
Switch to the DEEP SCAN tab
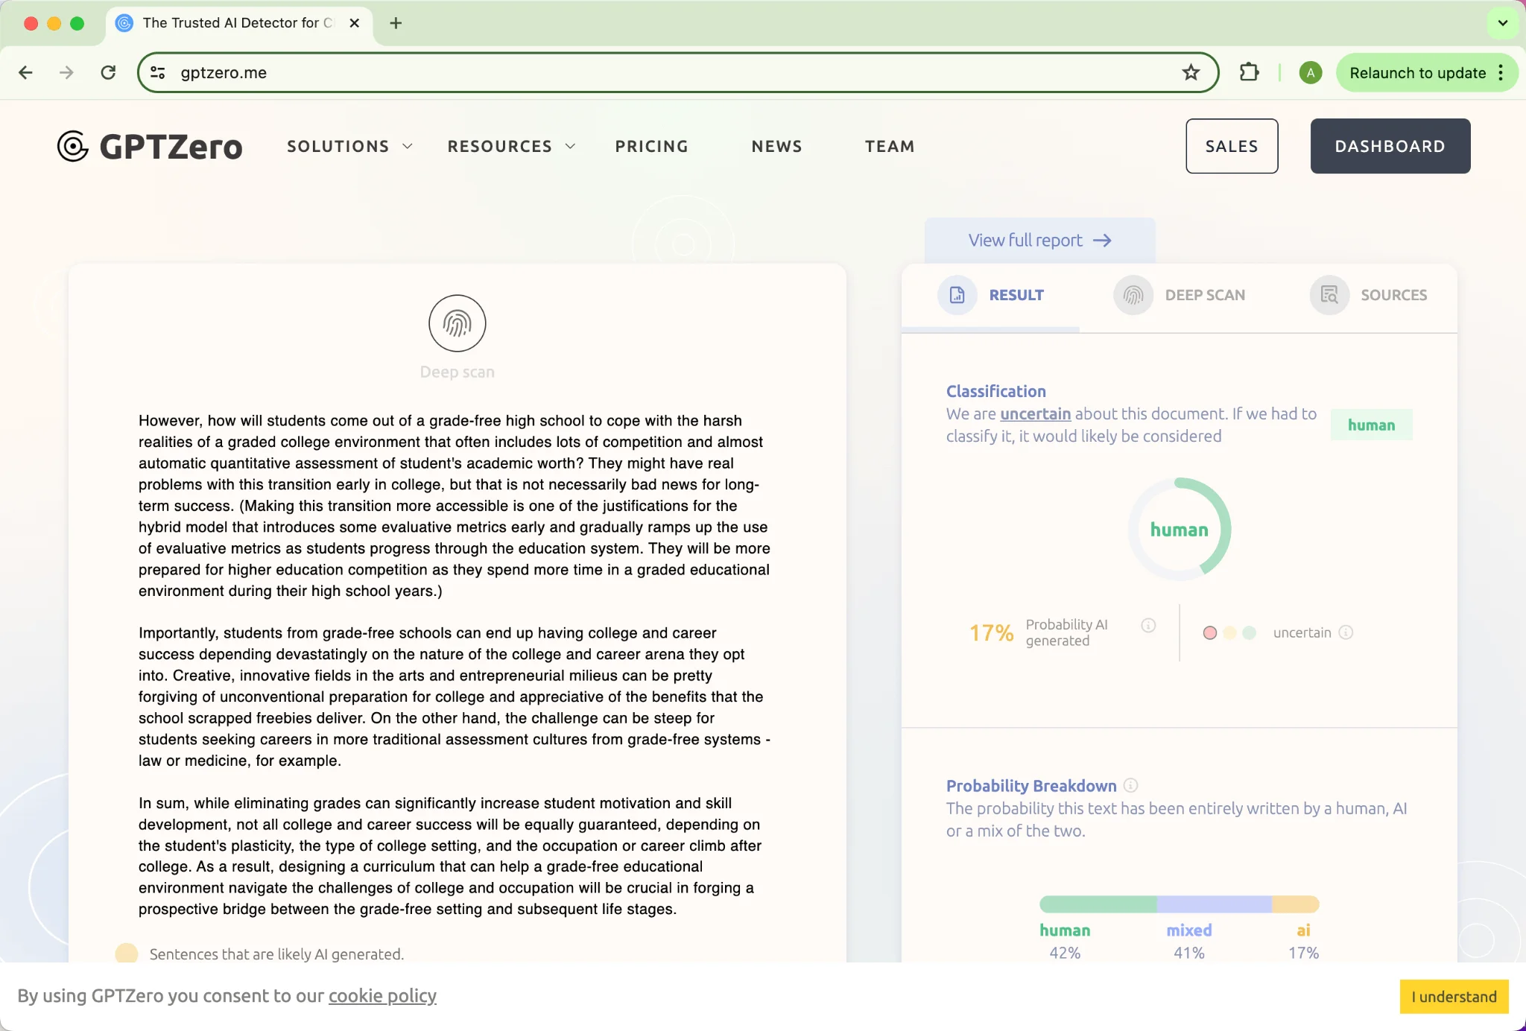tap(1180, 295)
